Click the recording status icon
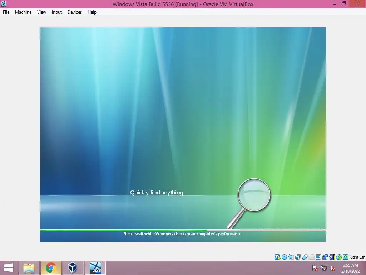 pos(325,257)
